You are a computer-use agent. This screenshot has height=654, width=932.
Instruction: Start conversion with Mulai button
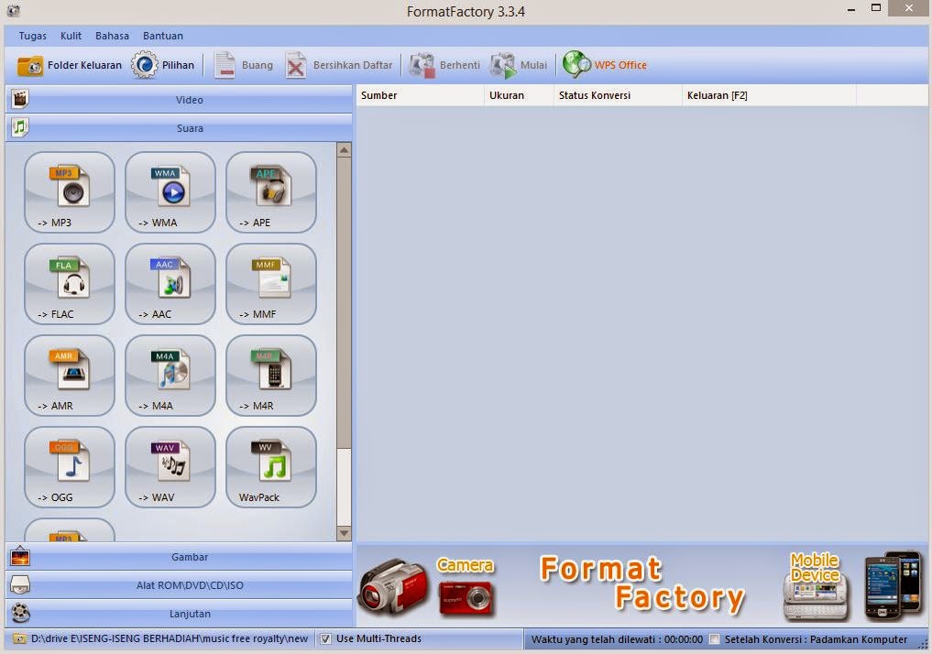point(519,65)
